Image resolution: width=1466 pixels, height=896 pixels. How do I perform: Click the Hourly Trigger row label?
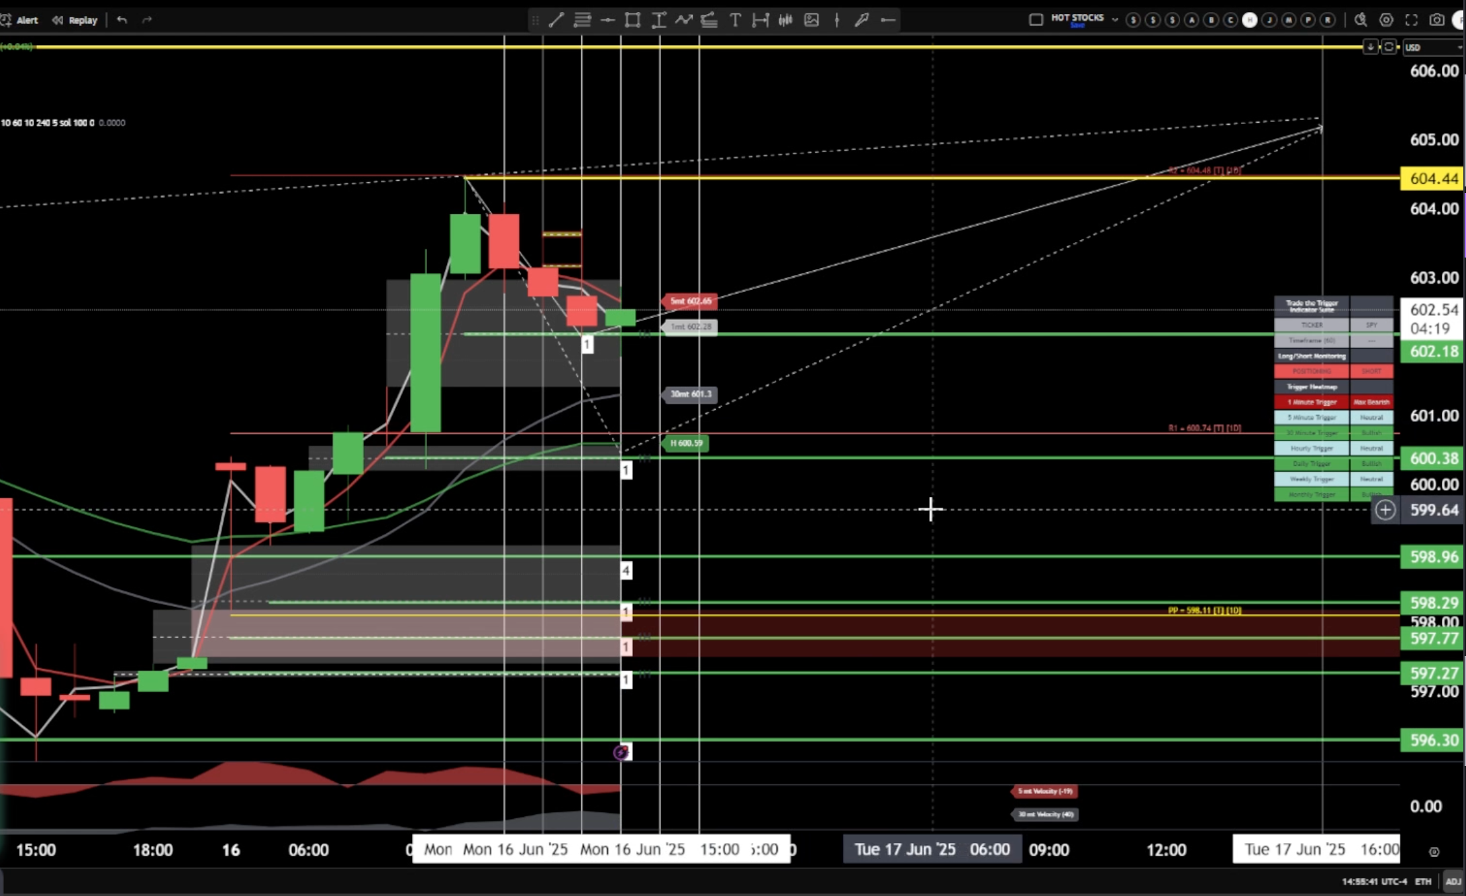tap(1312, 449)
